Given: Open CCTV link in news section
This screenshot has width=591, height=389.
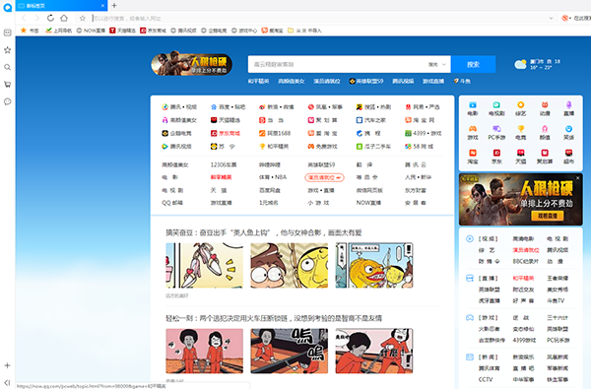Looking at the screenshot, I should tap(485, 379).
